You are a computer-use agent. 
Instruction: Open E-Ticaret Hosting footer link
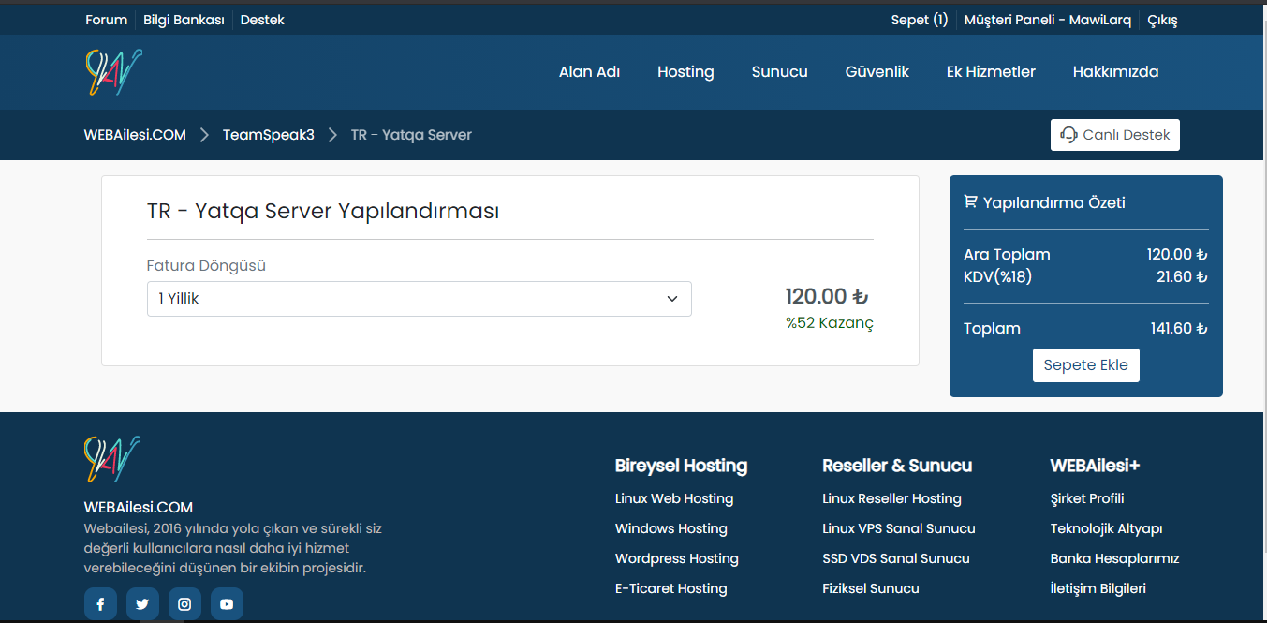tap(671, 588)
